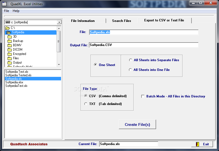Select the Export to CSV or Text File tab

click(164, 21)
